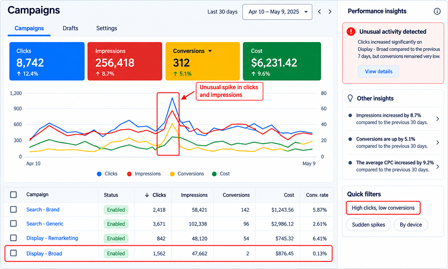Open the Apr 10 – May 9 date dropdown
This screenshot has height=269, width=448.
tap(277, 12)
